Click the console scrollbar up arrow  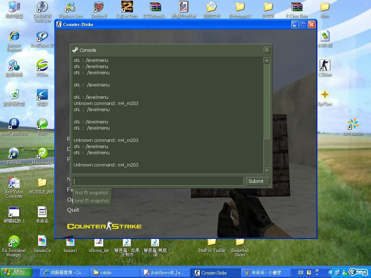(x=266, y=60)
